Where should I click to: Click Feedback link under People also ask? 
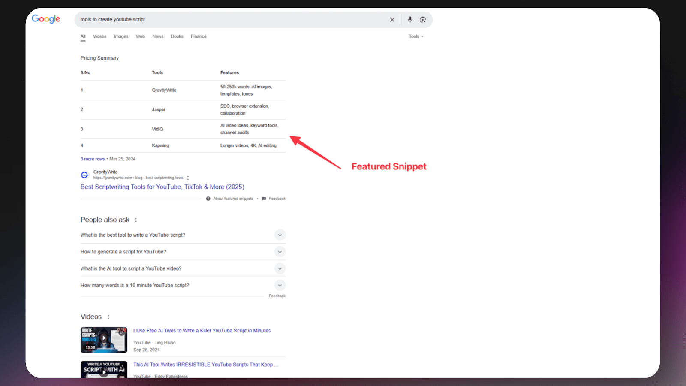(277, 296)
